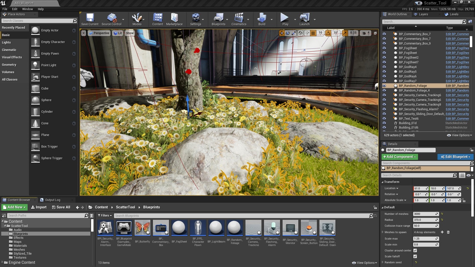Toggle grid snapping icon in viewport
This screenshot has width=475, height=267.
tap(313, 33)
